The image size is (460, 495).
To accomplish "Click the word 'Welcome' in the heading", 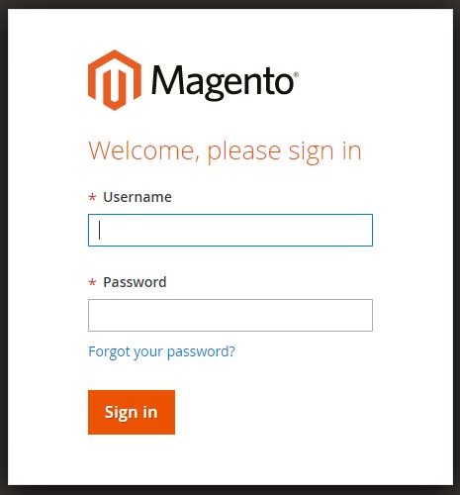I will click(x=143, y=150).
